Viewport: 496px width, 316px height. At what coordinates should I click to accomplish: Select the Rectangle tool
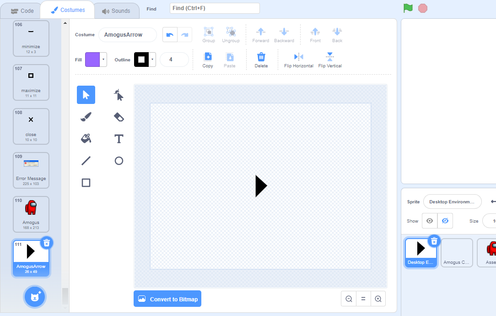click(86, 183)
